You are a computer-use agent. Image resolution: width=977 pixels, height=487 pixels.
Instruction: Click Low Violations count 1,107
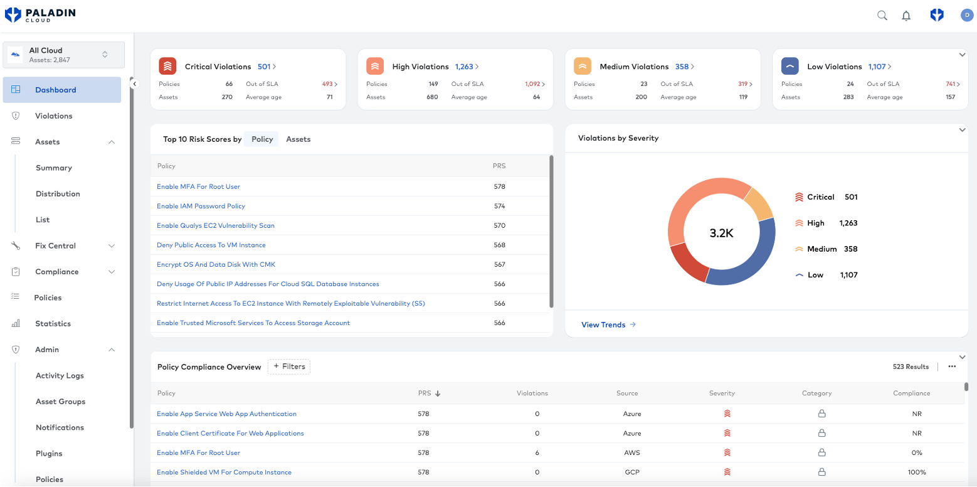(x=877, y=67)
